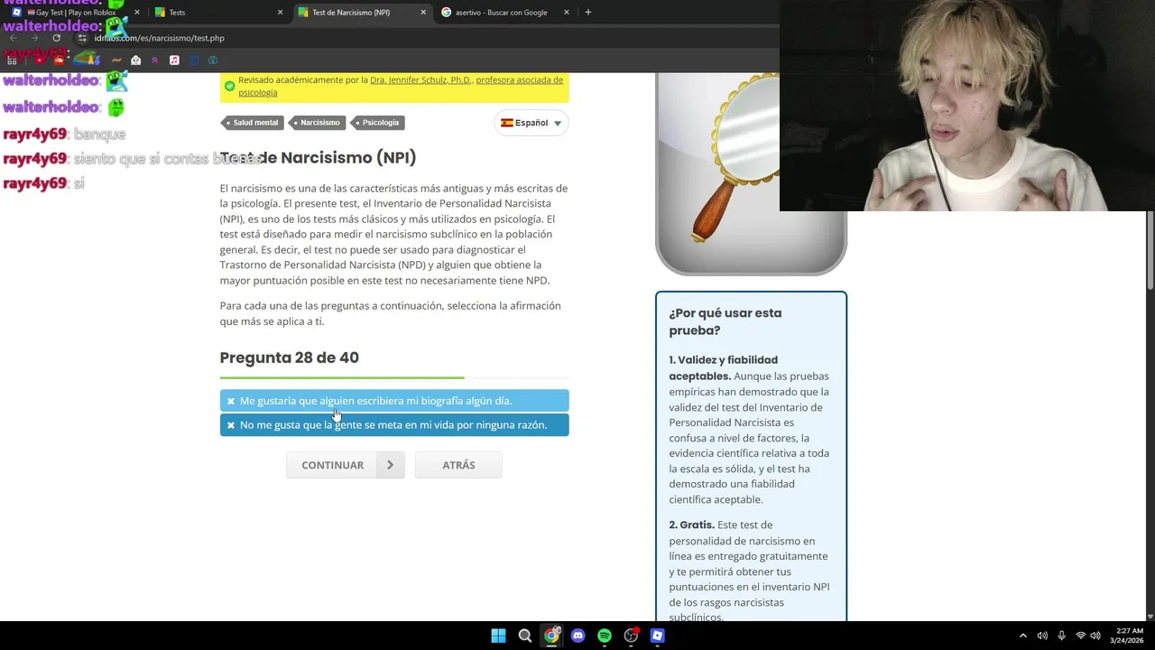The width and height of the screenshot is (1155, 650).
Task: Select the 'Salud mental' tag
Action: pyautogui.click(x=252, y=123)
